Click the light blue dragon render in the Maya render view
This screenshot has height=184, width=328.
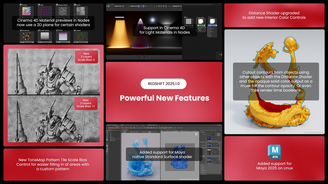click(140, 156)
